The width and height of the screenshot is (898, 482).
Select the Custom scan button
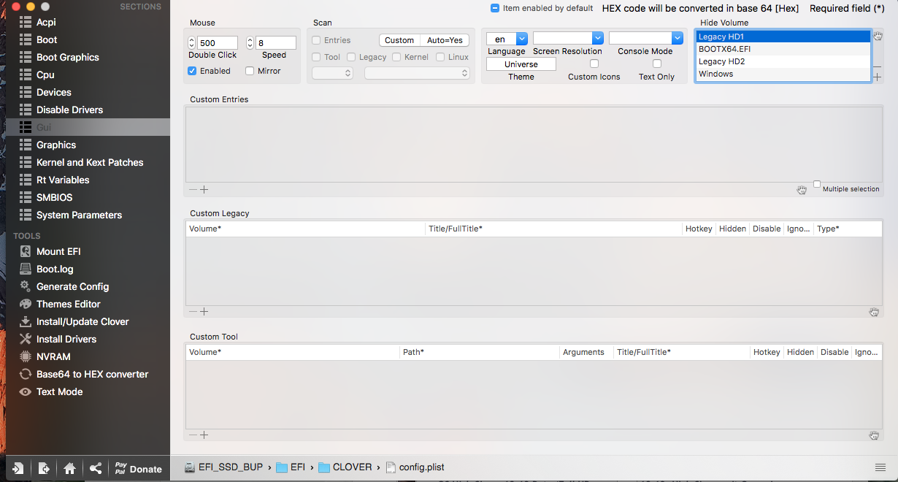coord(399,40)
